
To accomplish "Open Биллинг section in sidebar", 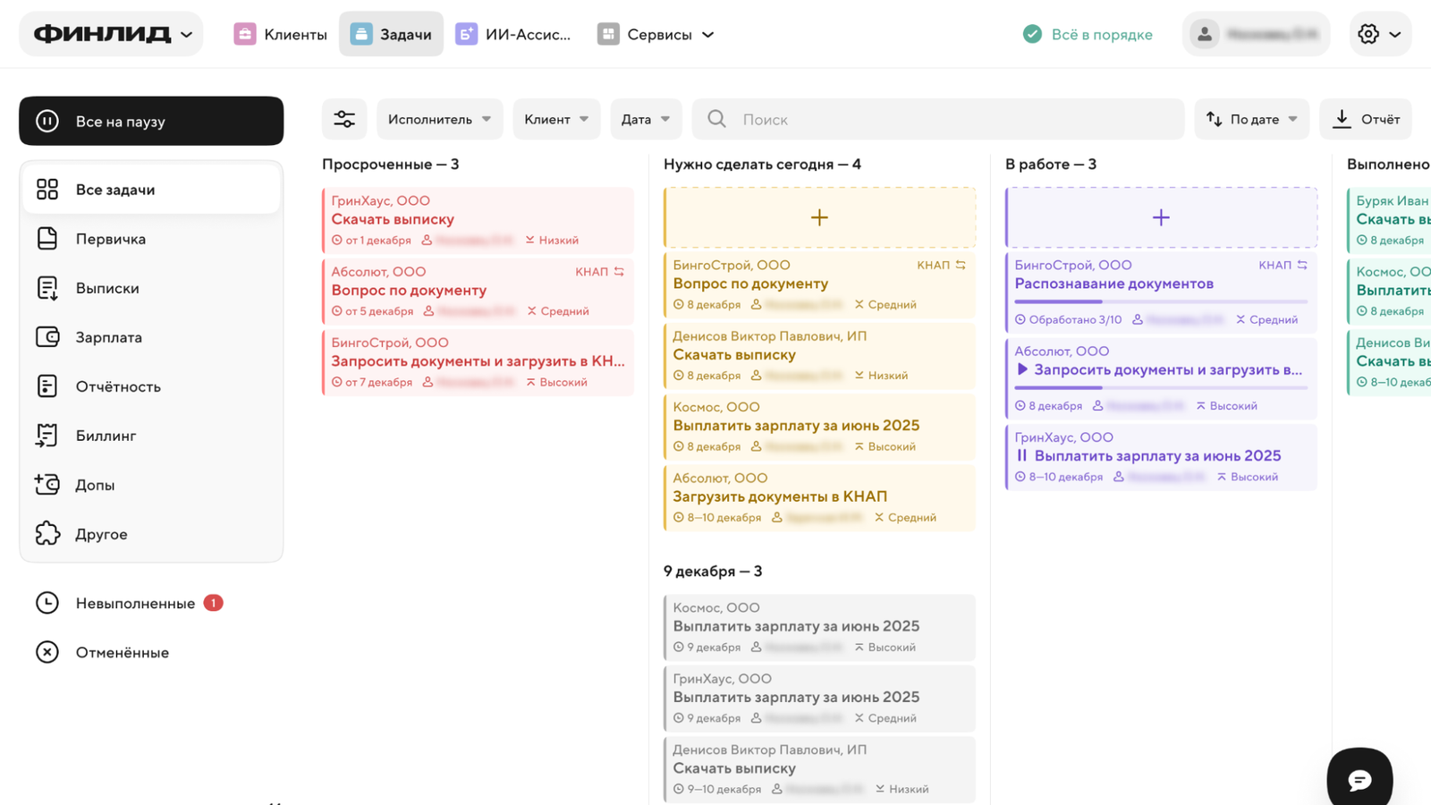I will pos(106,436).
